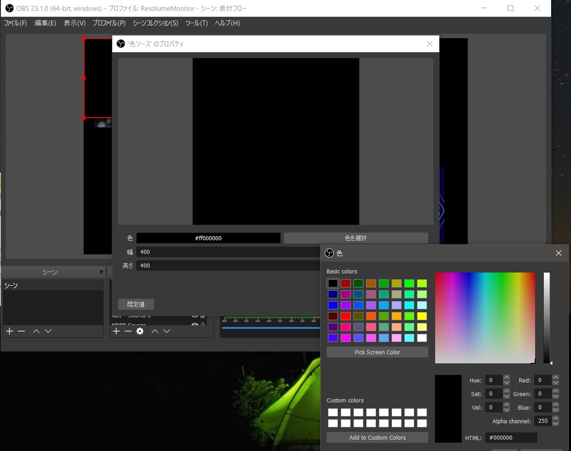Decrease Hue with its down arrow
571x451 pixels.
click(x=507, y=382)
